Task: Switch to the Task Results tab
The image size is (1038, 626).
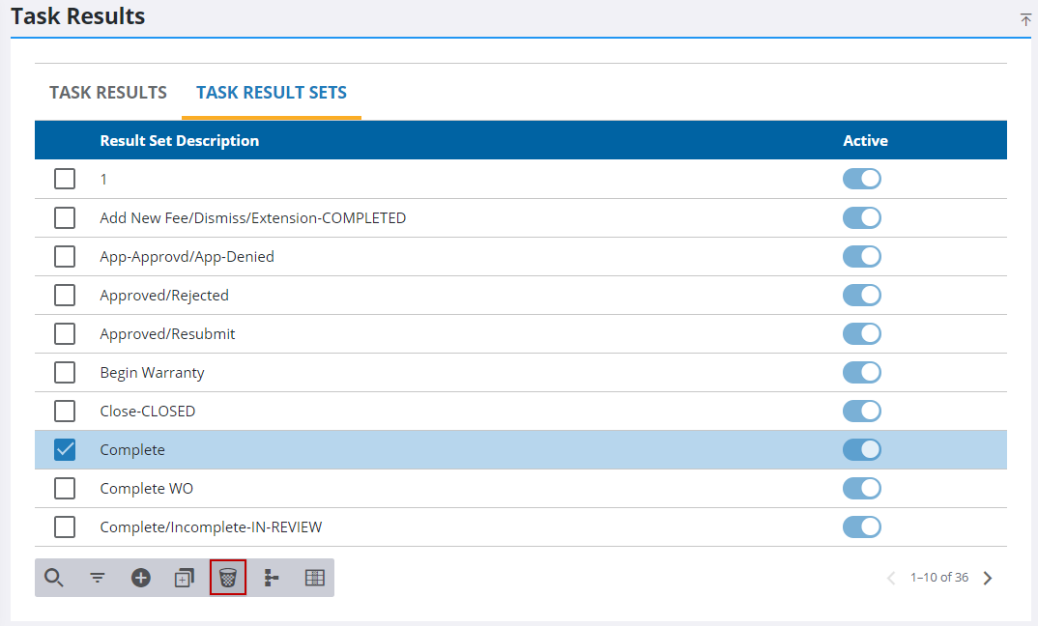Action: coord(108,93)
